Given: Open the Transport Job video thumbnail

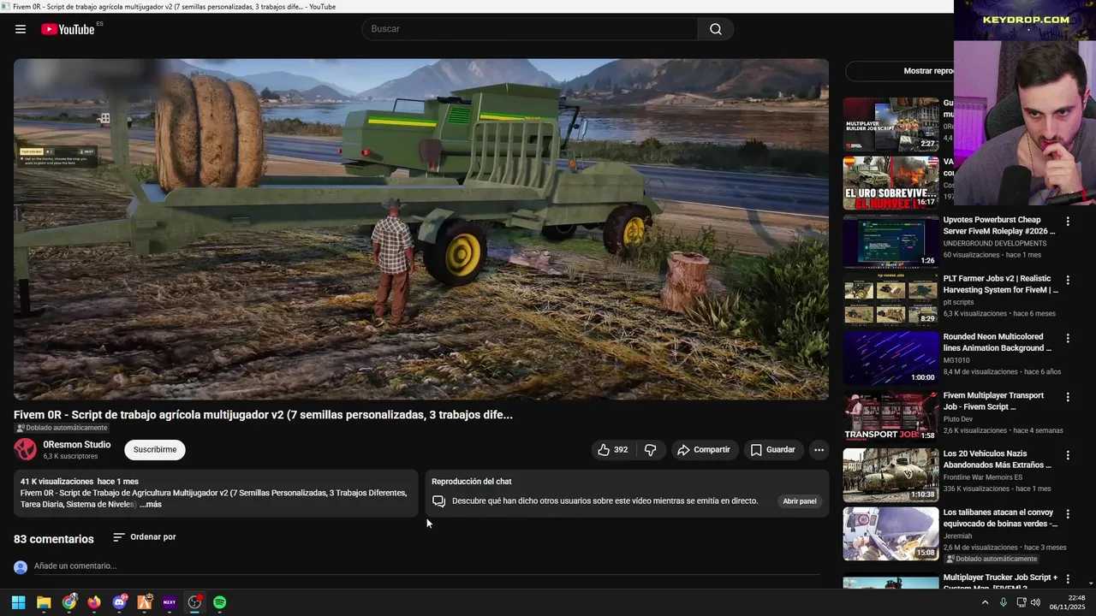Looking at the screenshot, I should click(891, 417).
